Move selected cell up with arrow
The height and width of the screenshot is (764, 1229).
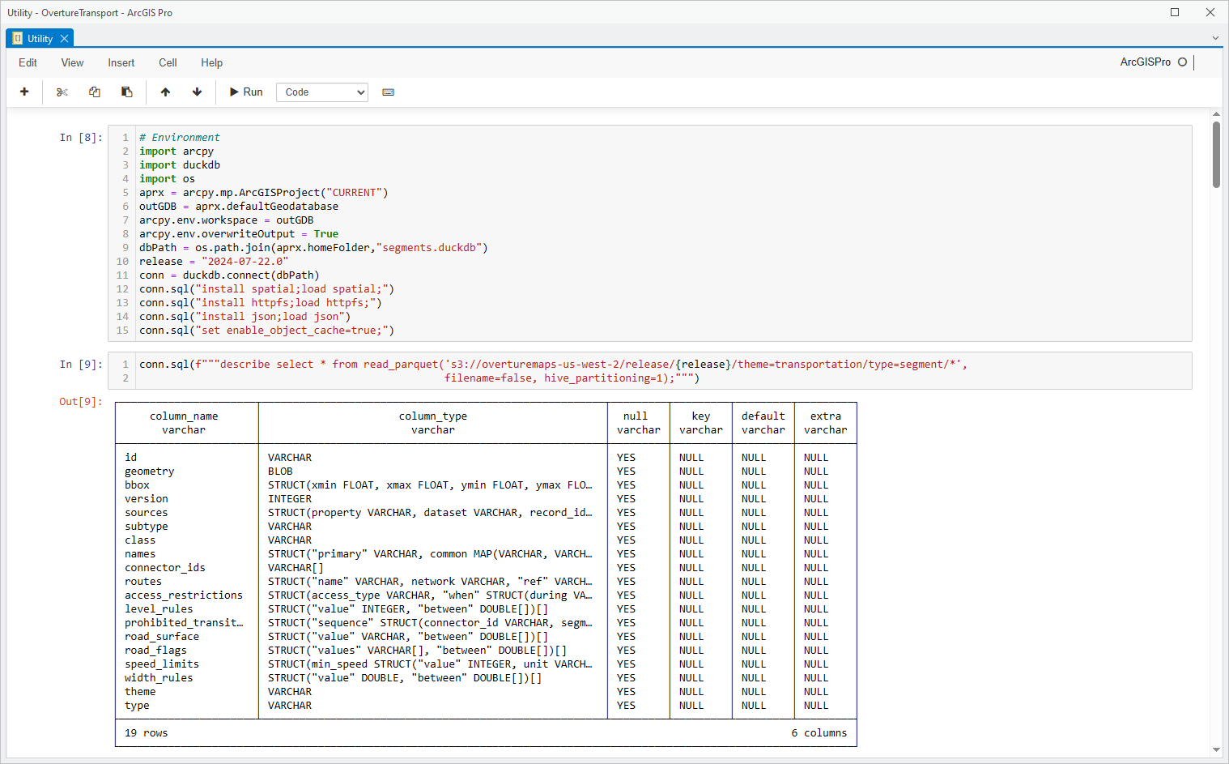point(165,92)
